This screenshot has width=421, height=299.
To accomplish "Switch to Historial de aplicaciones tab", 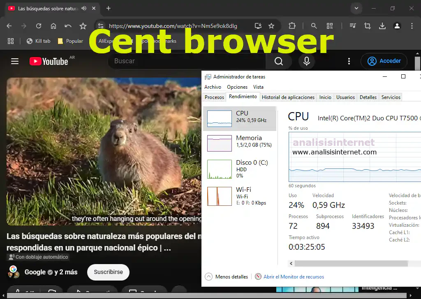I will pos(288,97).
